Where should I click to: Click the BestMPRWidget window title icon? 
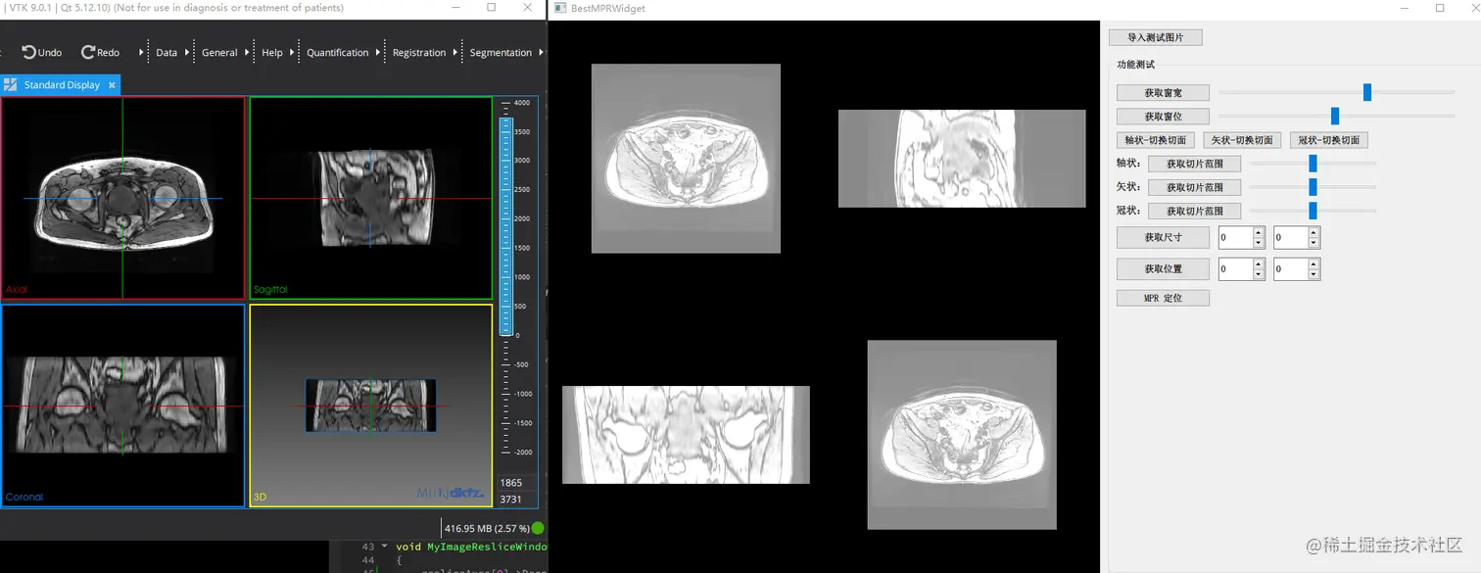pyautogui.click(x=558, y=8)
